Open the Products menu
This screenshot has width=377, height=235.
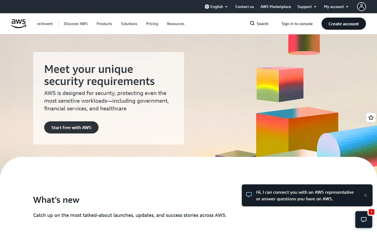(x=104, y=24)
